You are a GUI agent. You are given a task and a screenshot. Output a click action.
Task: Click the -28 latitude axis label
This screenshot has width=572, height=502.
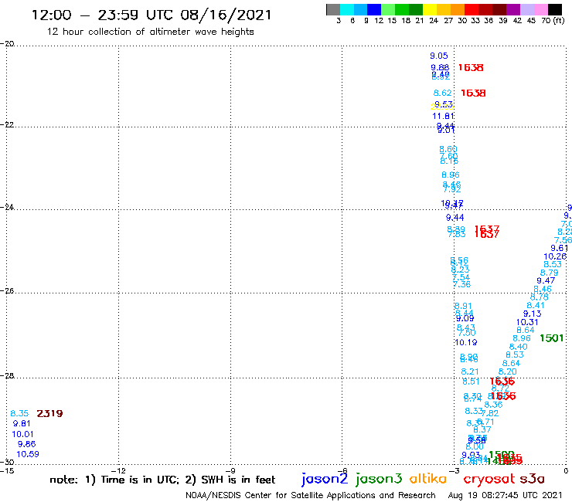tap(7, 375)
